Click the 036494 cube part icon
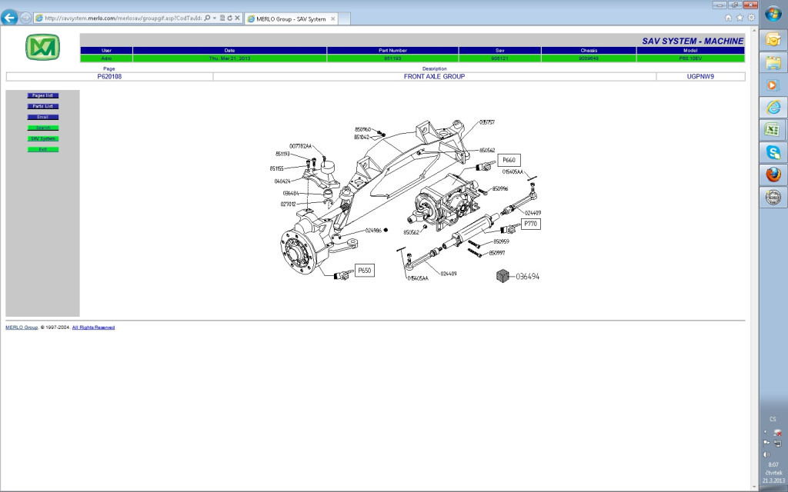The image size is (788, 492). 503,276
